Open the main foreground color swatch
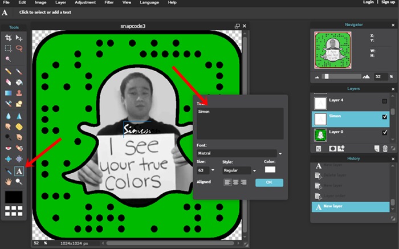 coord(14,197)
